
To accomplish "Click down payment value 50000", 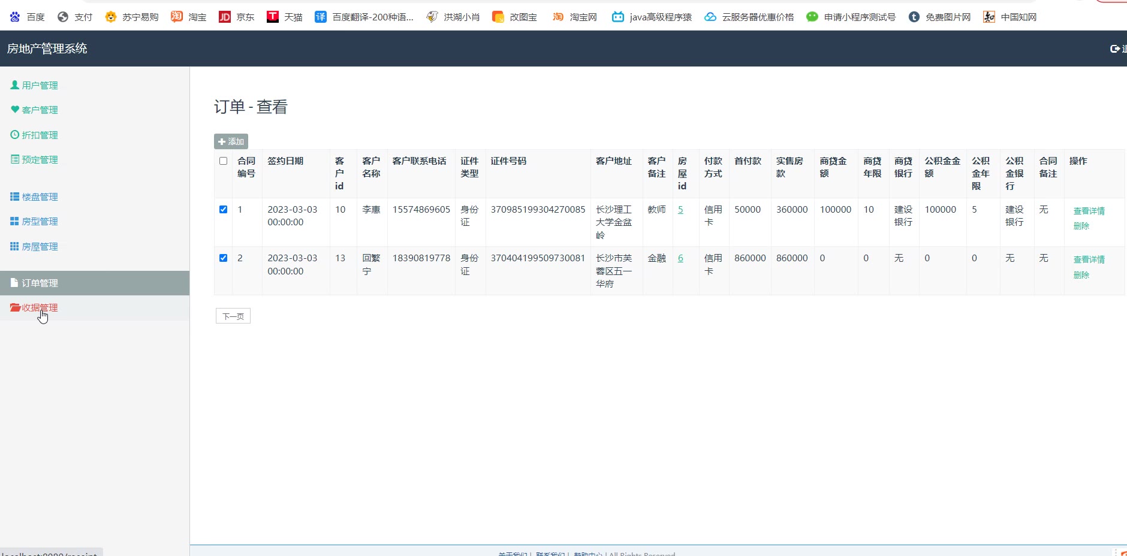I will (x=748, y=210).
